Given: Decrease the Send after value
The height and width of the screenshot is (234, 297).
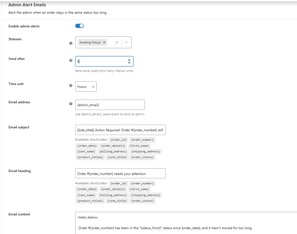Looking at the screenshot, I should (x=129, y=63).
